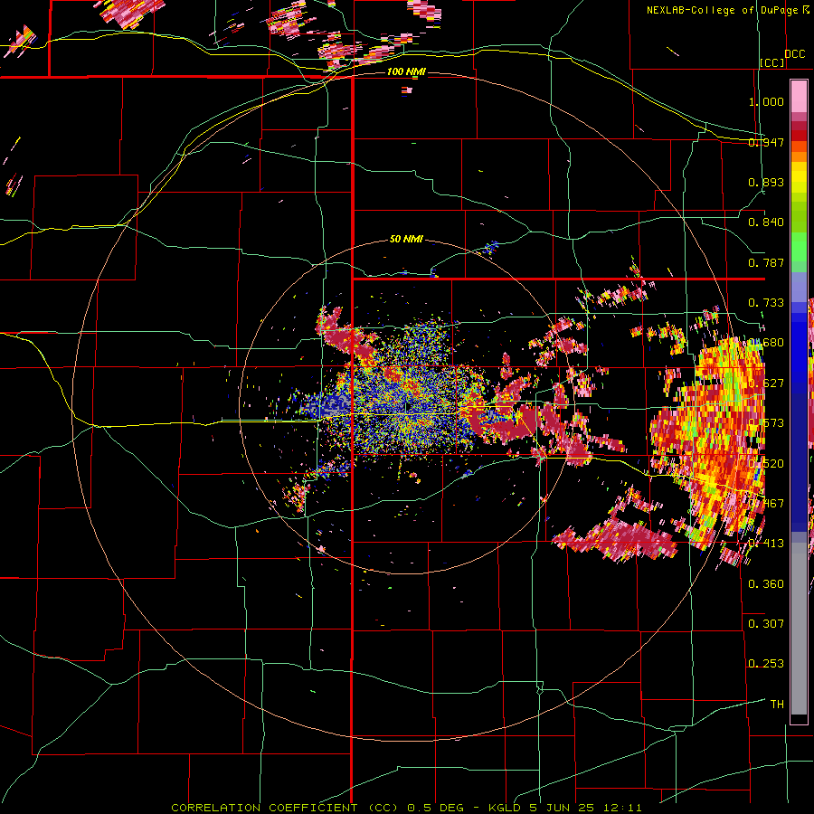Viewport: 814px width, 814px height.
Task: Click the 0.893 scale value
Action: click(766, 182)
